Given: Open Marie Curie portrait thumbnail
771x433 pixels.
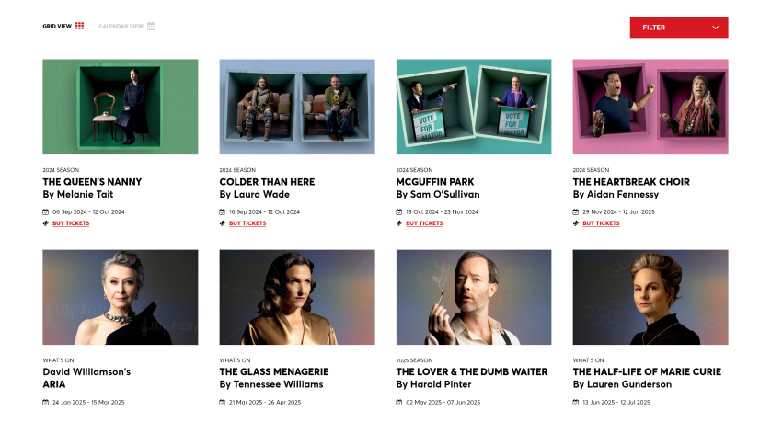Looking at the screenshot, I should pyautogui.click(x=650, y=297).
